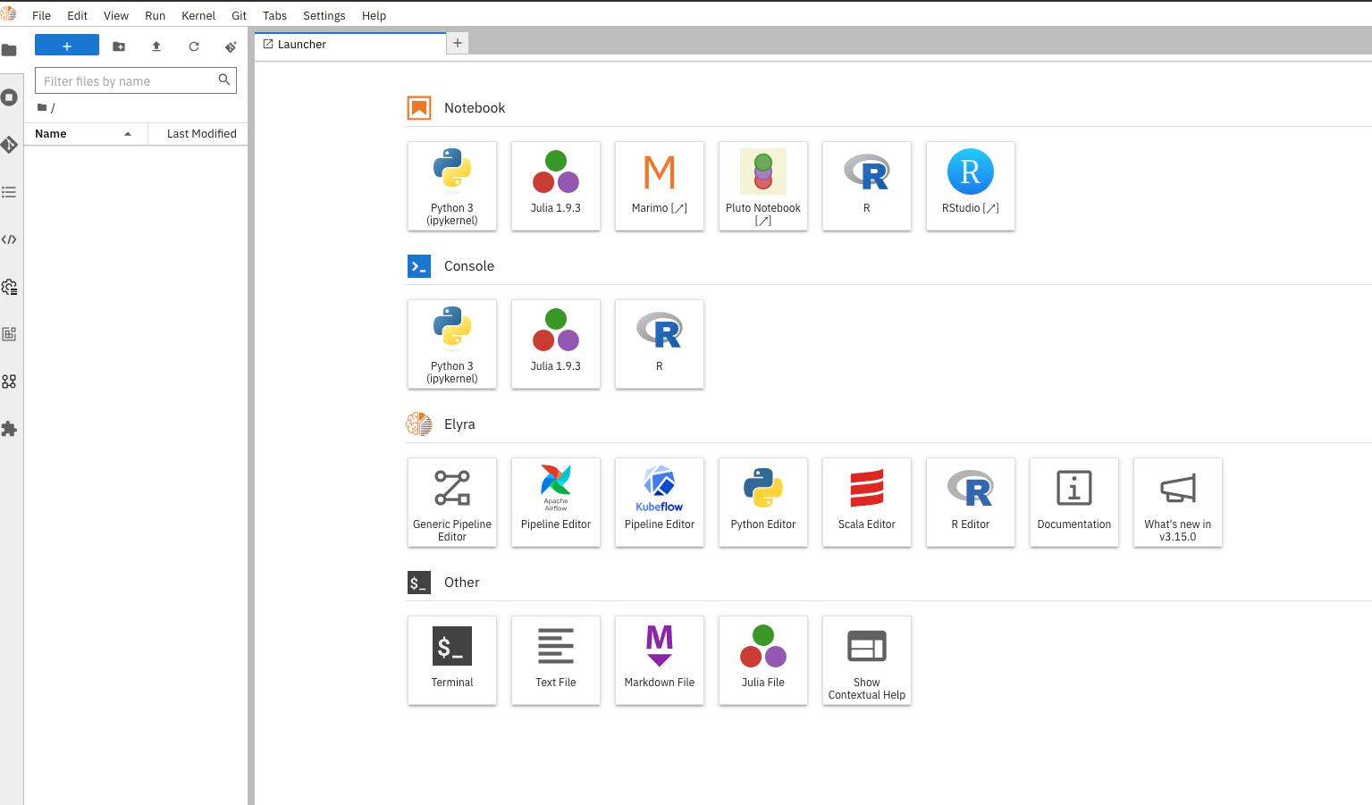1372x805 pixels.
Task: Launch R Editor card
Action: pyautogui.click(x=971, y=502)
